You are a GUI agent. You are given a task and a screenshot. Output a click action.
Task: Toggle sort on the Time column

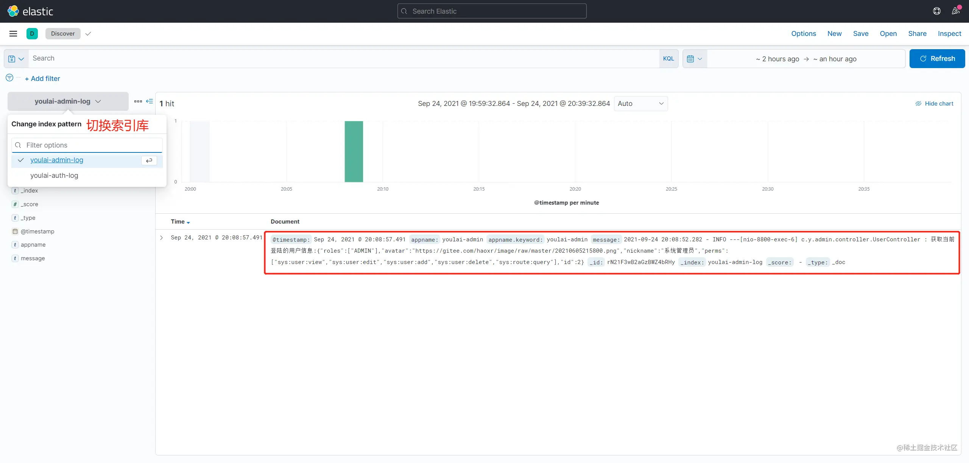pos(180,222)
